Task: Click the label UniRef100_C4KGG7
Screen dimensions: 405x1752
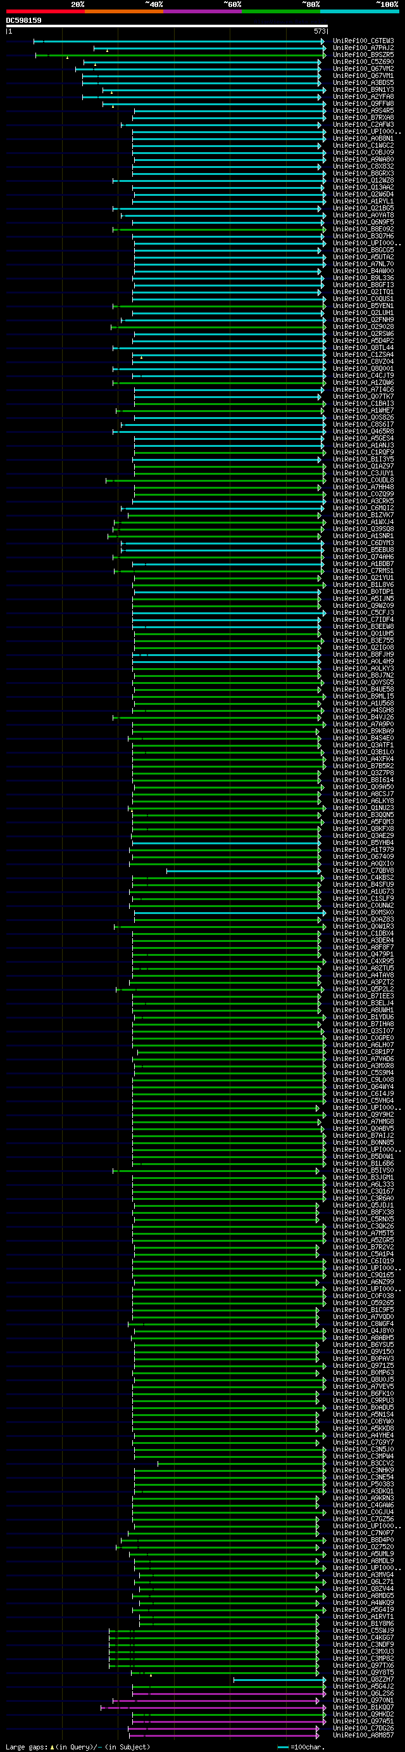Action: pos(363,1638)
